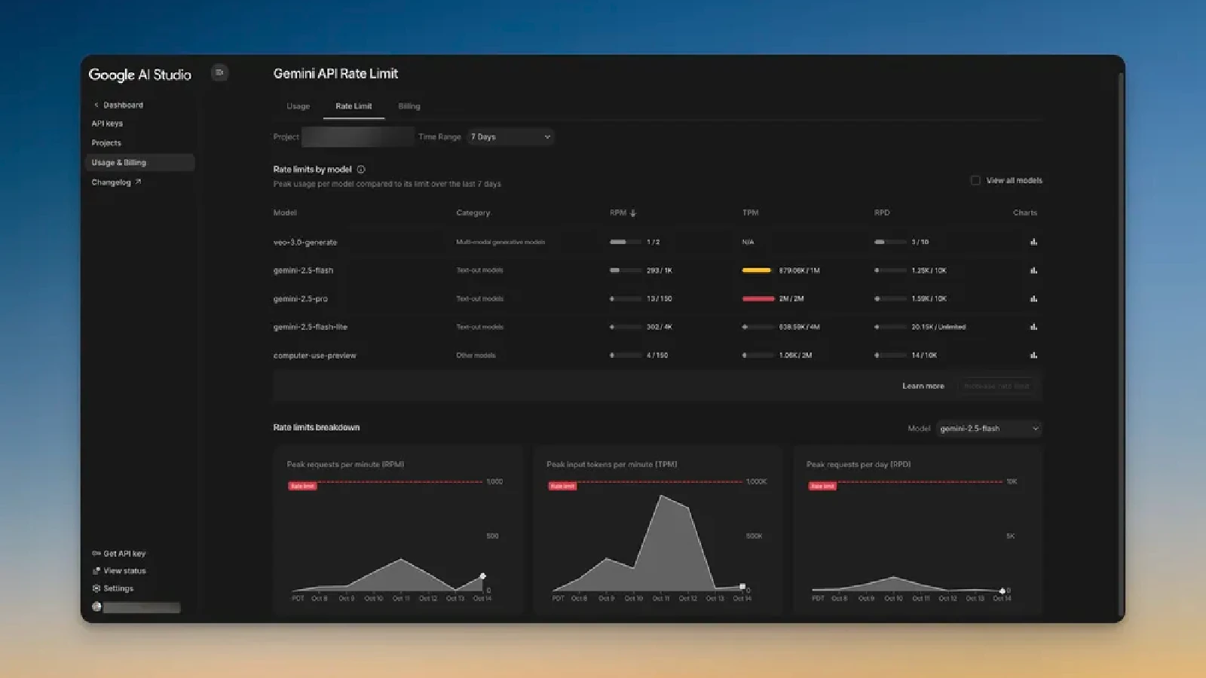This screenshot has height=678, width=1206.
Task: Switch to the Billing tab
Action: tap(409, 106)
